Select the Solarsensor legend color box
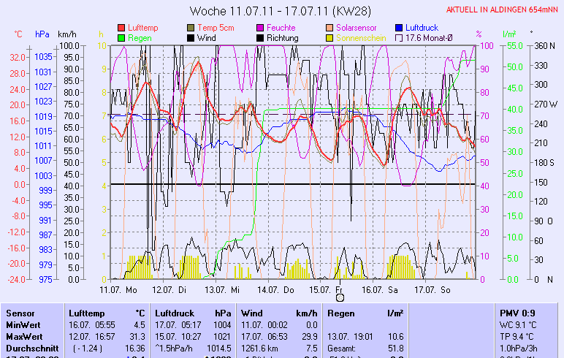This screenshot has height=358, width=564. point(329,28)
